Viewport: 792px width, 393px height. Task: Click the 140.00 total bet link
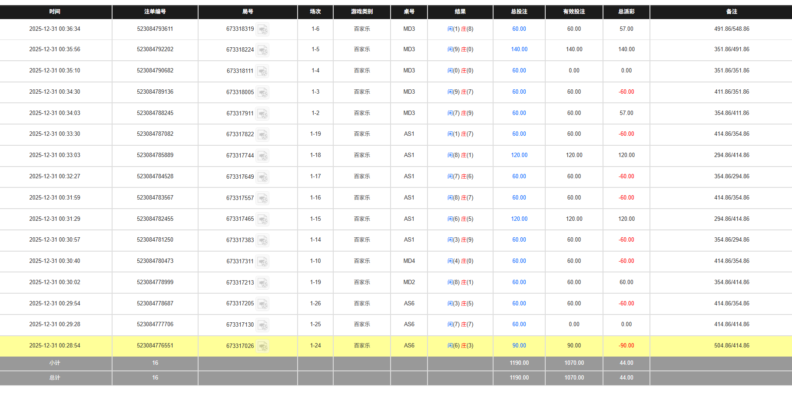pos(519,49)
